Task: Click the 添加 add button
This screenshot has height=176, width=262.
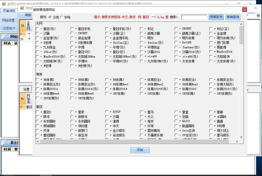Action: (140, 150)
